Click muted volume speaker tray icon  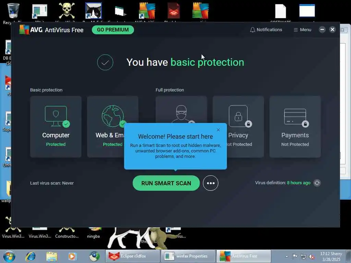312,257
